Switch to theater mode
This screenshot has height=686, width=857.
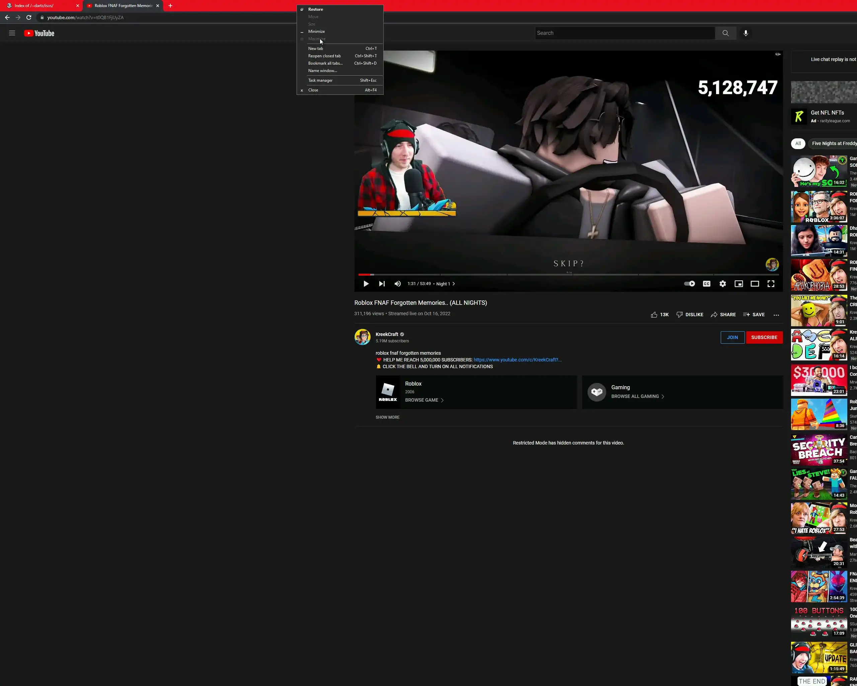pos(755,284)
